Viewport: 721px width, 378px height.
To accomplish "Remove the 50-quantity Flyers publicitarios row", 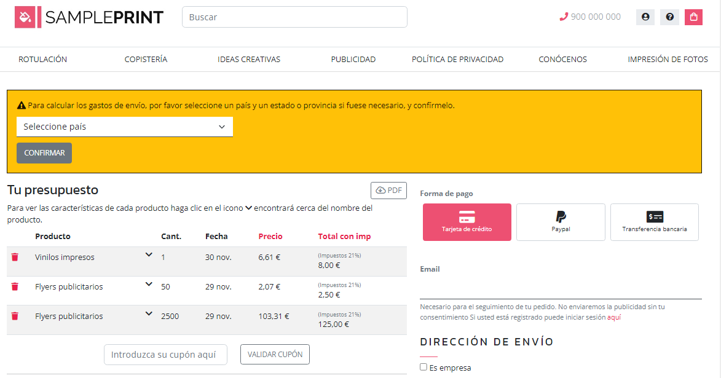I will point(15,287).
